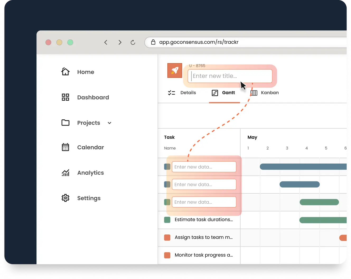This screenshot has height=279, width=351.
Task: Click day 3 in the timeline header
Action: click(287, 148)
